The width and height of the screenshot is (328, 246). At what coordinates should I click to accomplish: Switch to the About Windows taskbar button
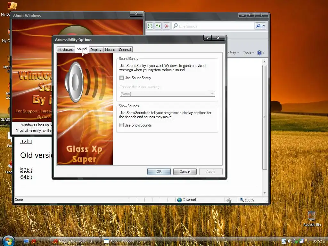point(126,241)
